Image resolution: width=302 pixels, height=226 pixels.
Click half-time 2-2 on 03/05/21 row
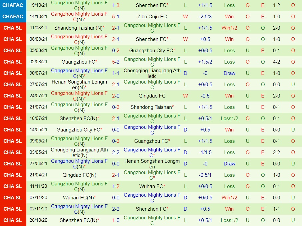click(276, 152)
